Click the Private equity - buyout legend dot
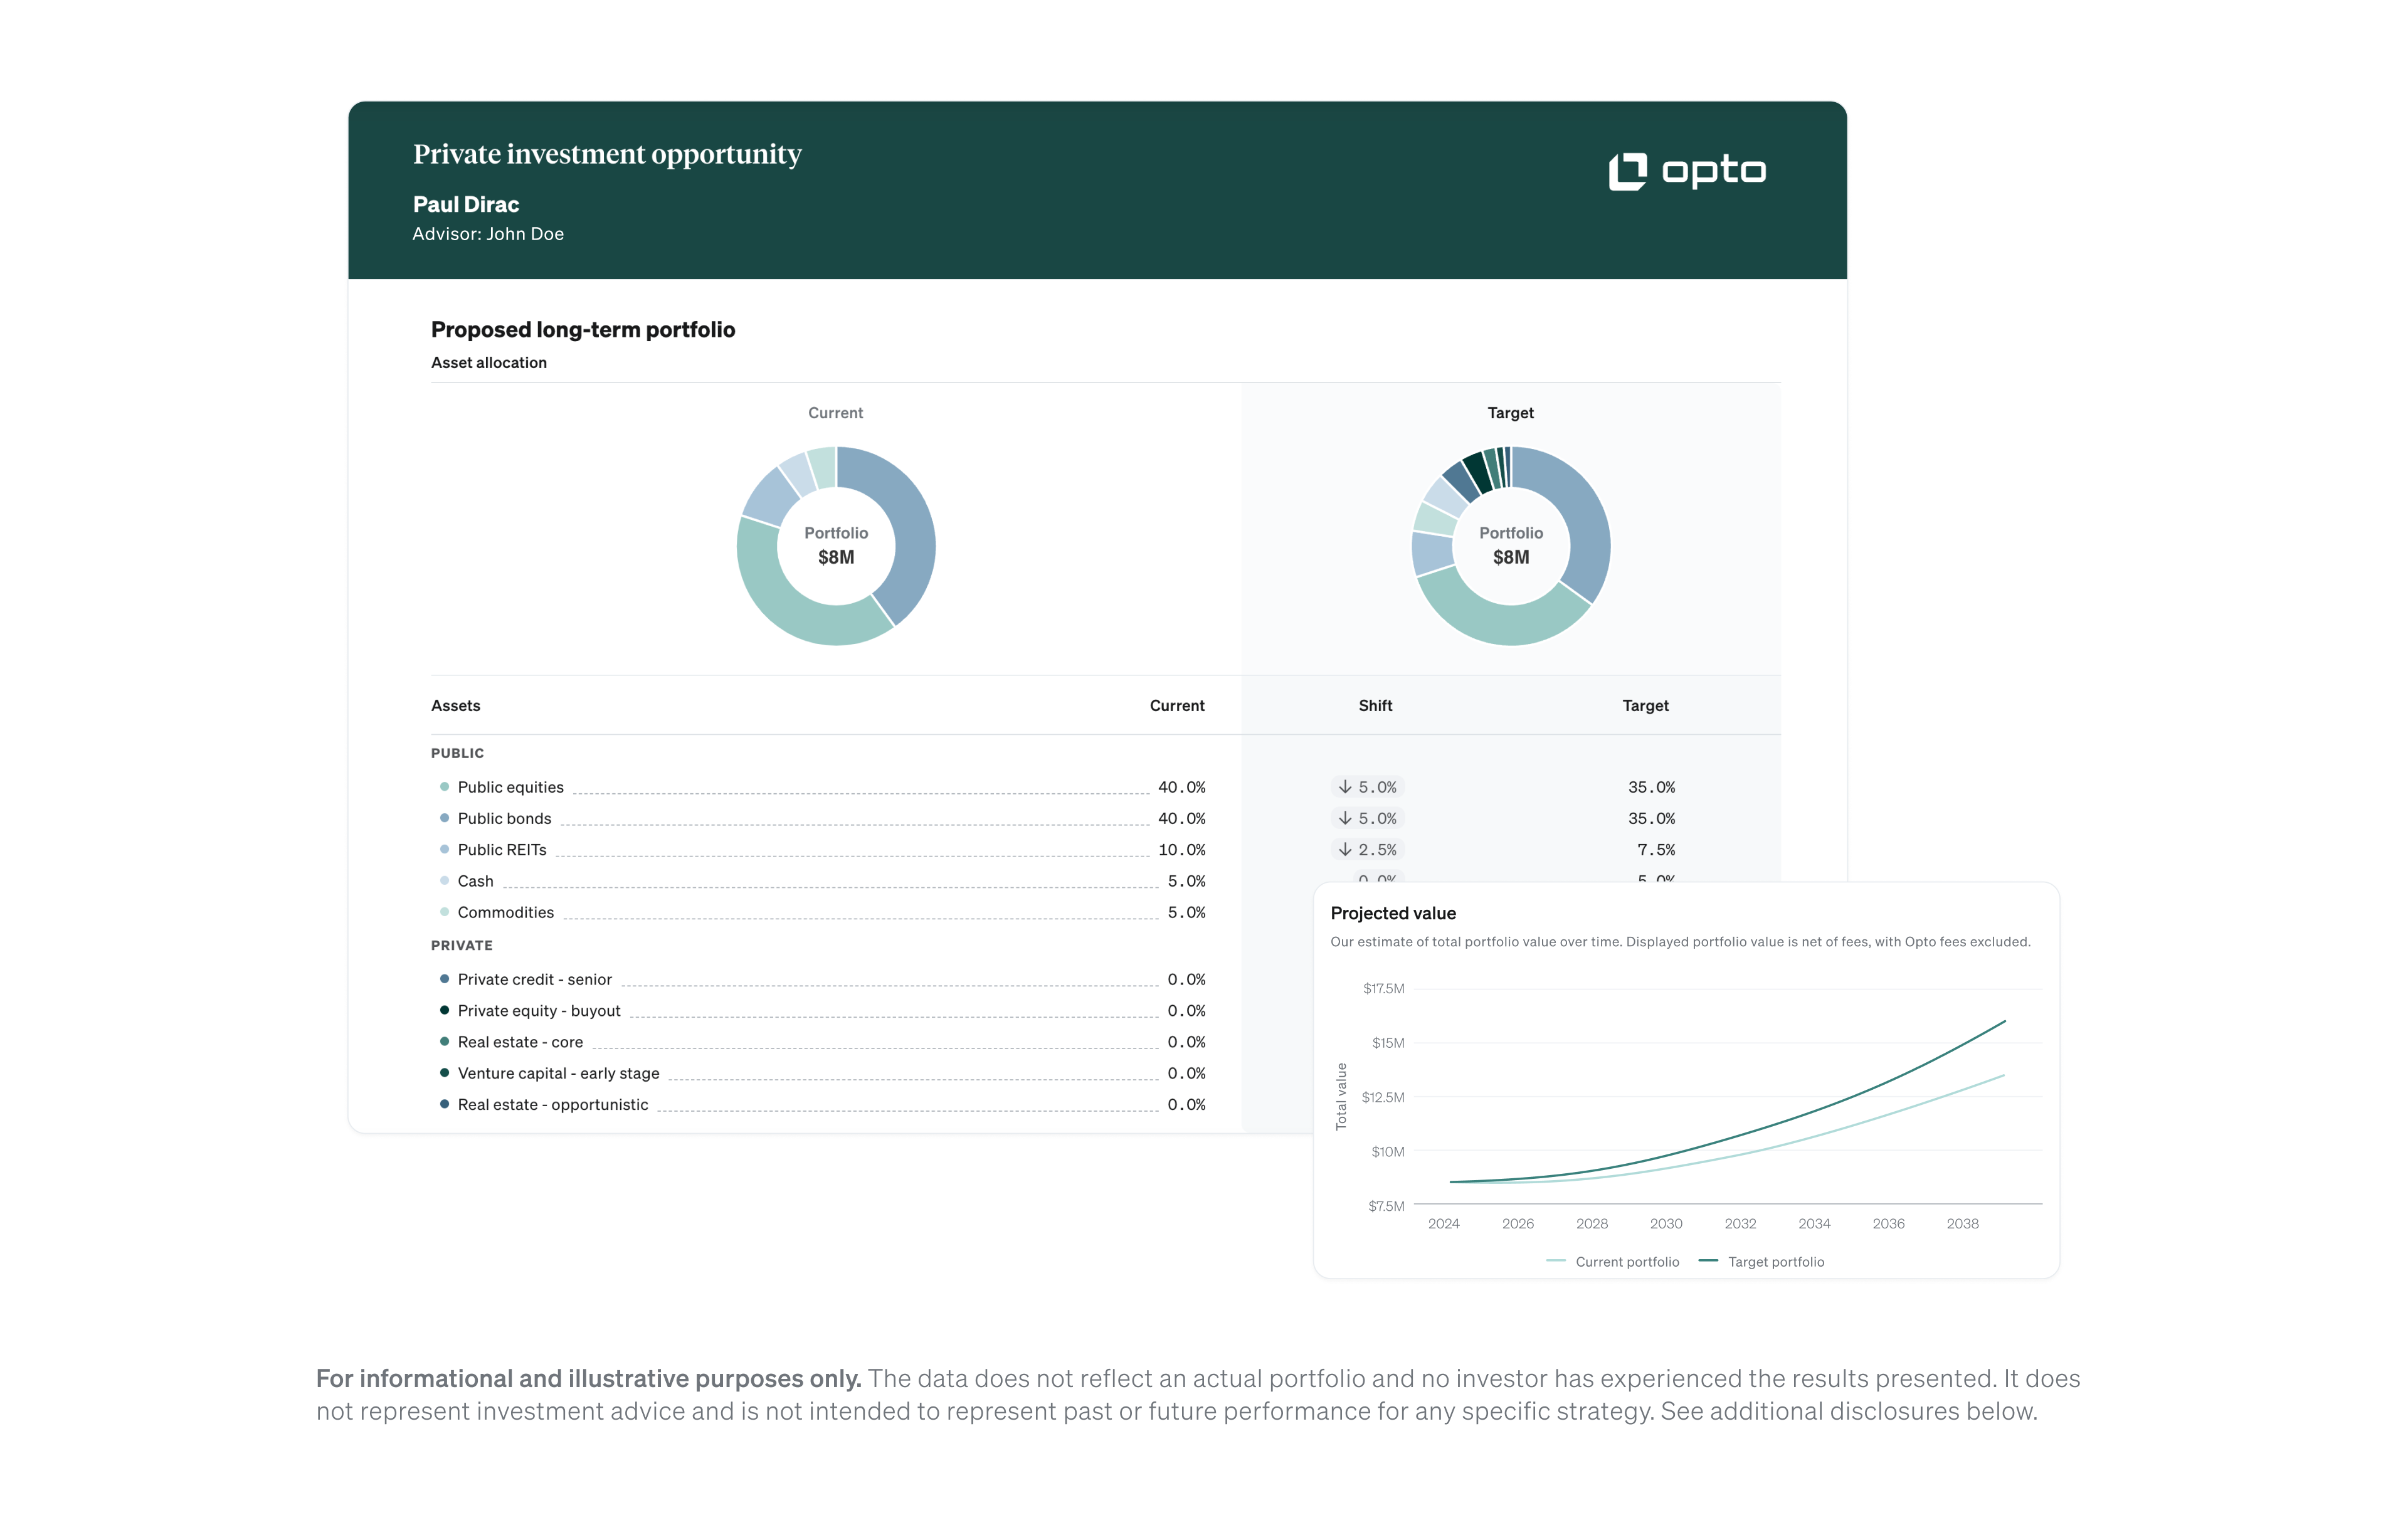 (444, 1010)
